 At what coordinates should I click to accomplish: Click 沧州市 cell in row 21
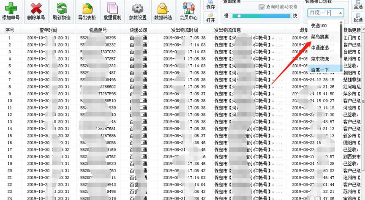coord(352,178)
